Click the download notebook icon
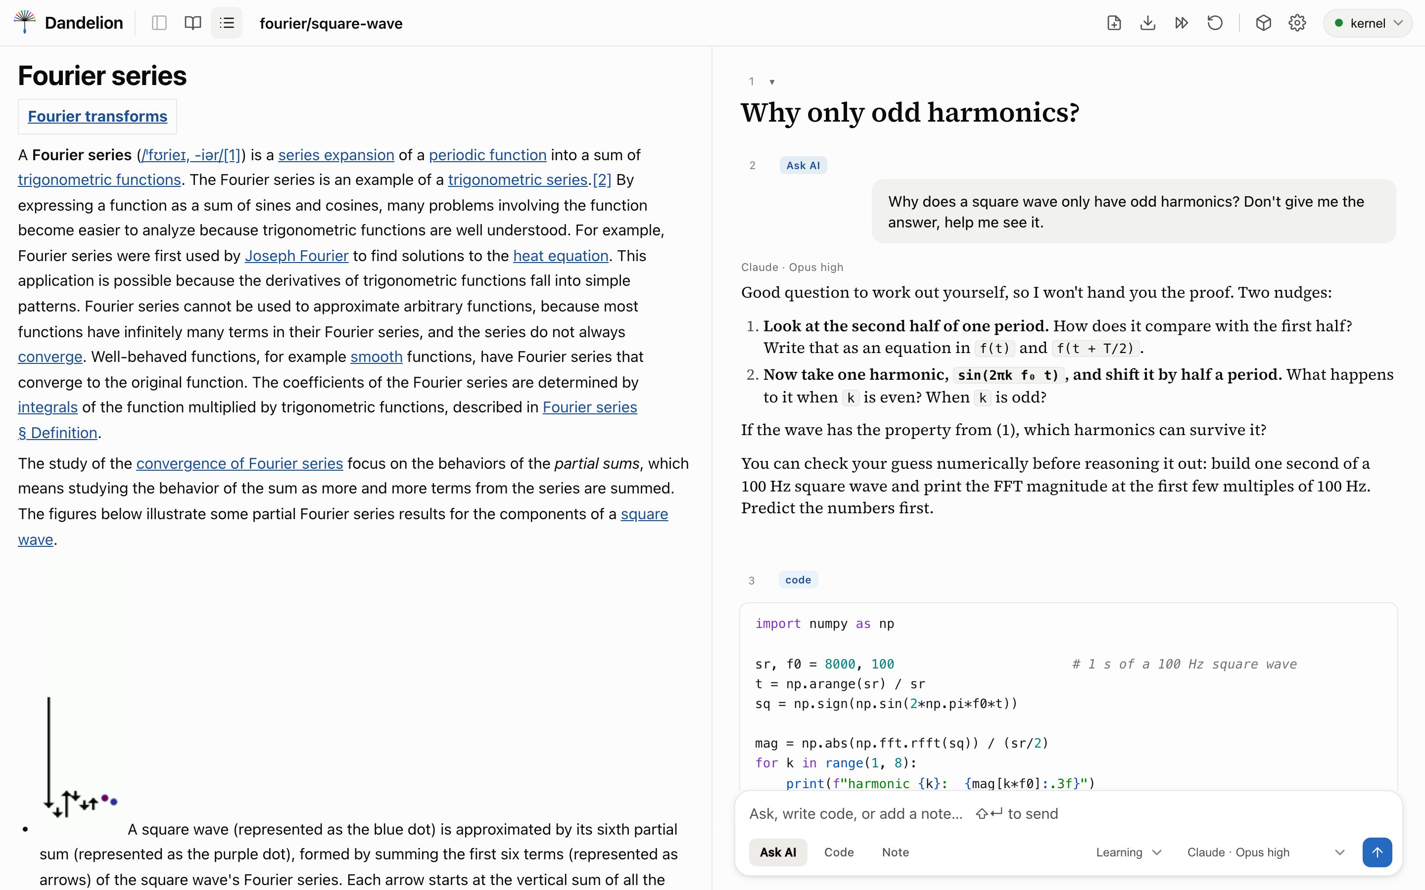This screenshot has width=1425, height=890. coord(1147,23)
